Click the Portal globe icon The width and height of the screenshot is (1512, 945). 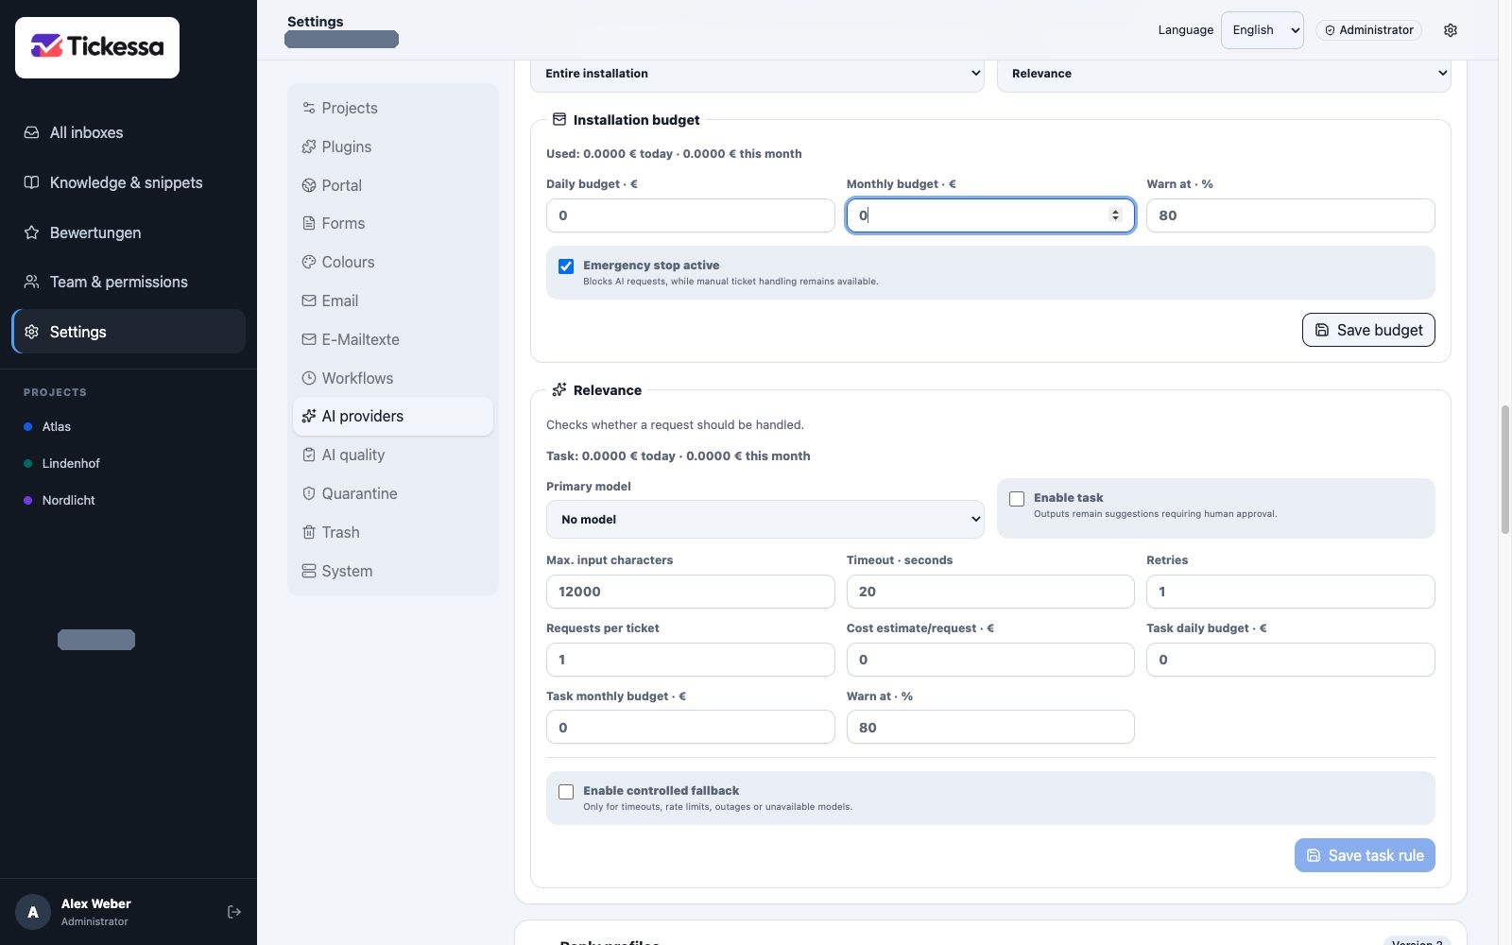tap(309, 185)
